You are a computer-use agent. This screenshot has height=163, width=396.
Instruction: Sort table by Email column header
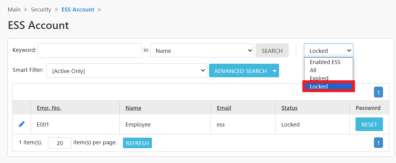click(x=224, y=108)
